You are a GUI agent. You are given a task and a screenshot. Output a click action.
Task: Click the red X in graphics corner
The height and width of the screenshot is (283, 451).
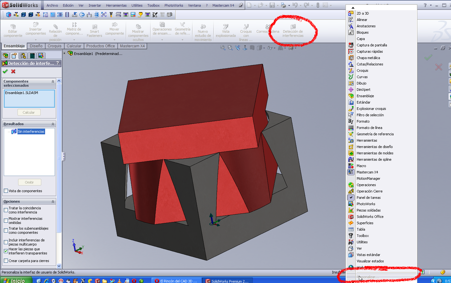point(438,67)
